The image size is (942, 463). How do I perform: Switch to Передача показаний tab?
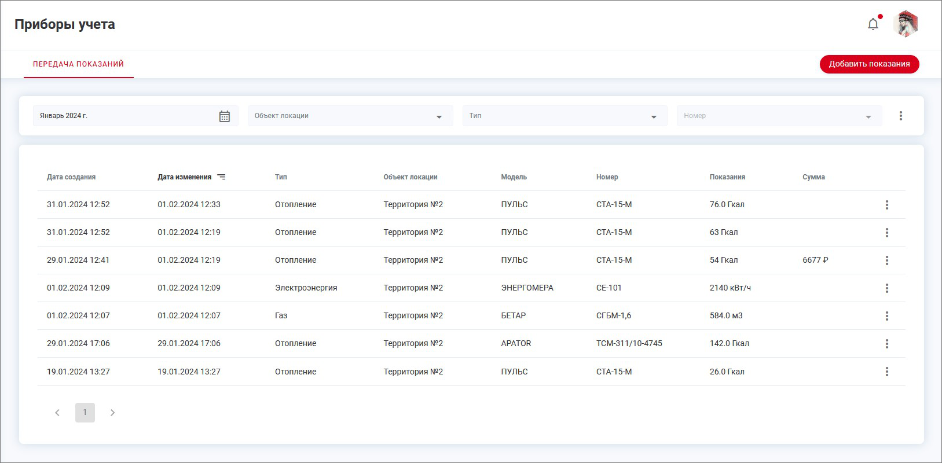coord(78,64)
